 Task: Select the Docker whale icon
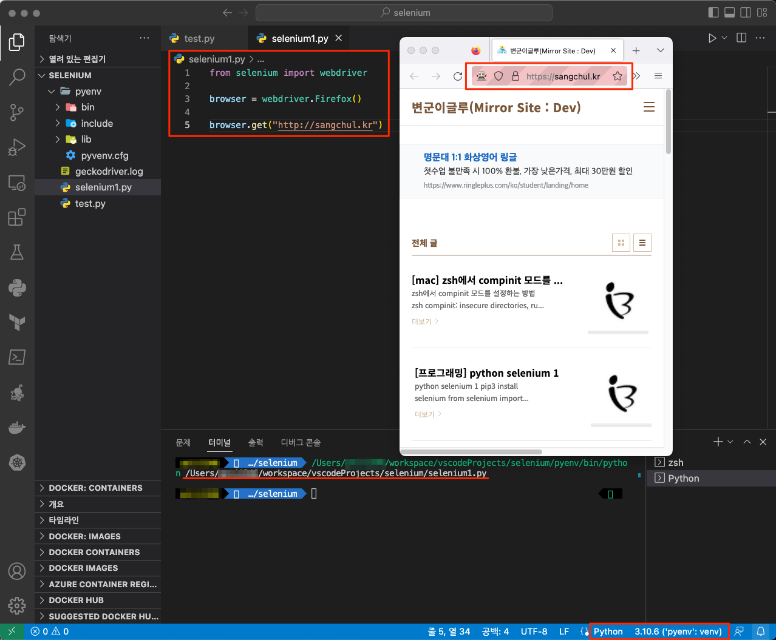coord(16,427)
